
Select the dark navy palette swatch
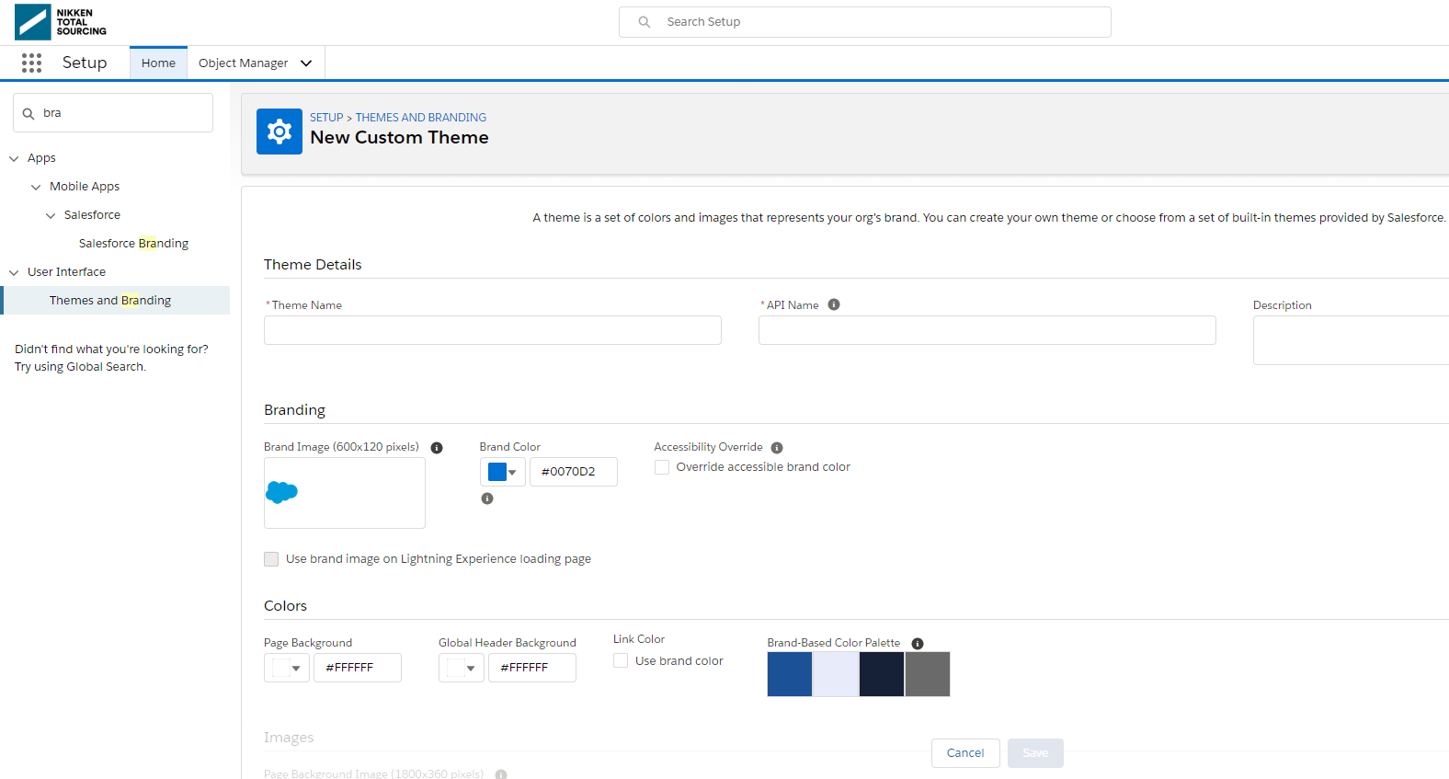[x=881, y=674]
